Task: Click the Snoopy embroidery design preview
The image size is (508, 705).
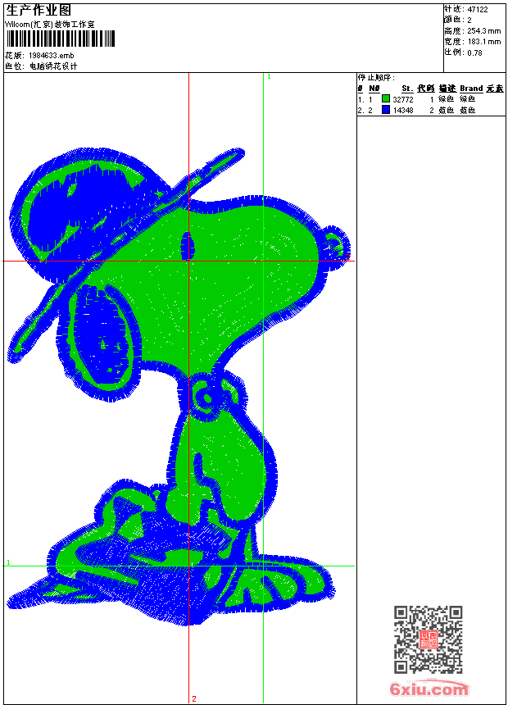Action: 179,387
